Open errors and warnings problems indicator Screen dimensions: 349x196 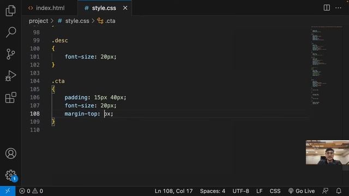[31, 191]
